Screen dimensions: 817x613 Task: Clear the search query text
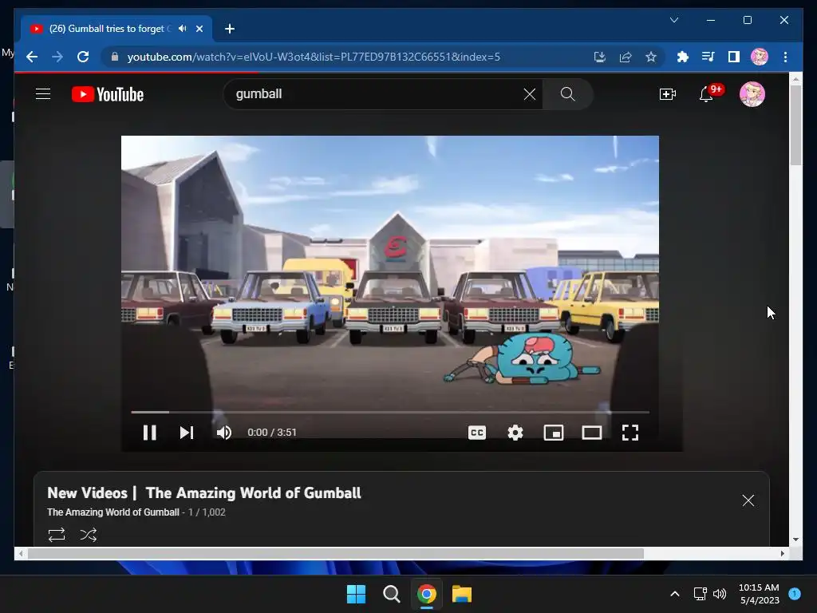tap(530, 94)
